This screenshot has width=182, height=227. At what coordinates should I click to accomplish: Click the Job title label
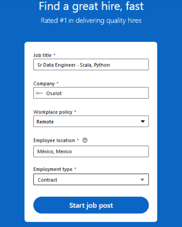(42, 55)
